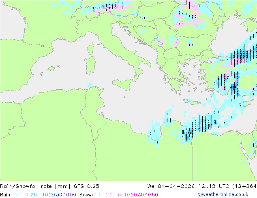Select the Rain legend 30 value
The width and height of the screenshot is (257, 198).
(x=59, y=195)
